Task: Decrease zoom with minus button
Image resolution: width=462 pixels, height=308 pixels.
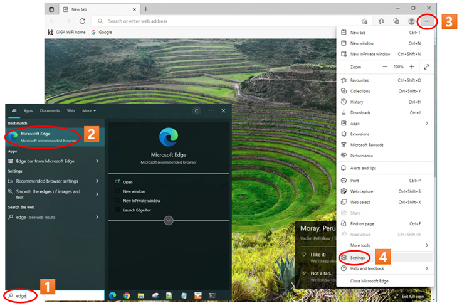Action: point(385,67)
